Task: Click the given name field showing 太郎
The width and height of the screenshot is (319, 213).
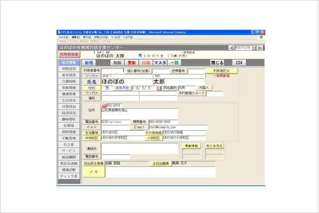Action: 179,81
